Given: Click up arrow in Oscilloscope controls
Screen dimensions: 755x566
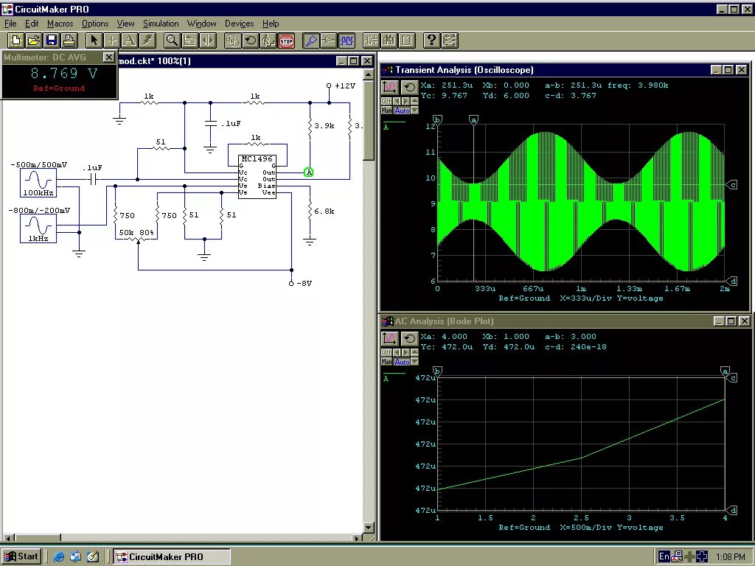Looking at the screenshot, I should (x=414, y=101).
